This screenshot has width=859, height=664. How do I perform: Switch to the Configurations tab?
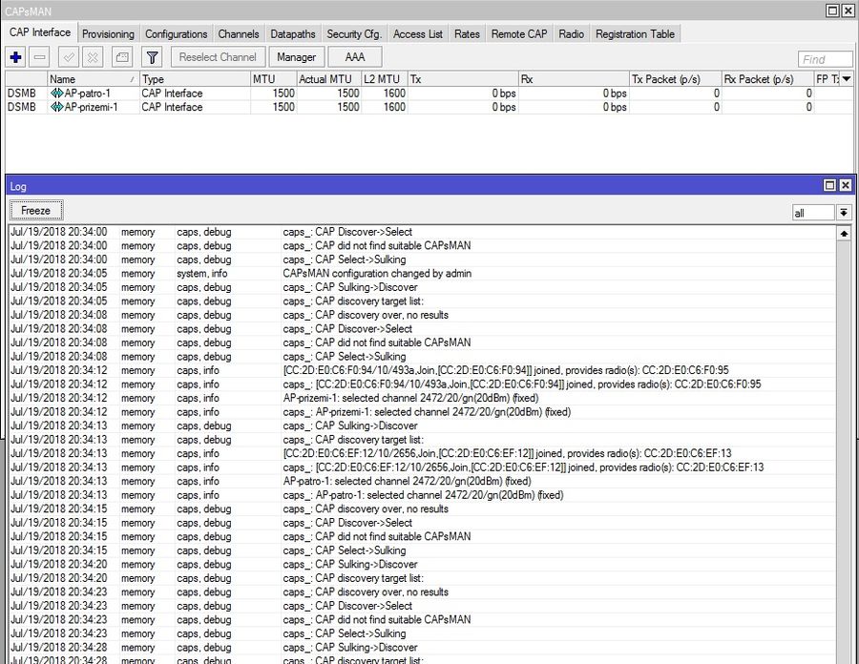tap(176, 34)
